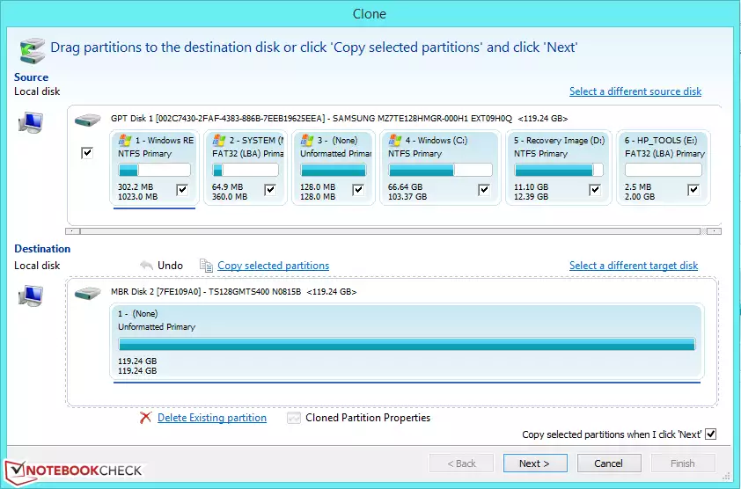Uncheck partition 2 SYSTEM checkbox
Viewport: 741px width, 489px height.
point(270,190)
